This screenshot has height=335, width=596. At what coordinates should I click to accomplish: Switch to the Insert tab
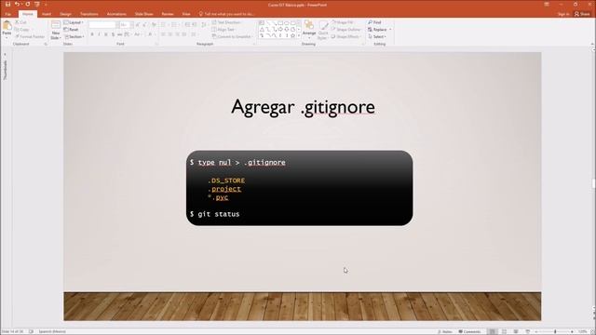(x=47, y=14)
